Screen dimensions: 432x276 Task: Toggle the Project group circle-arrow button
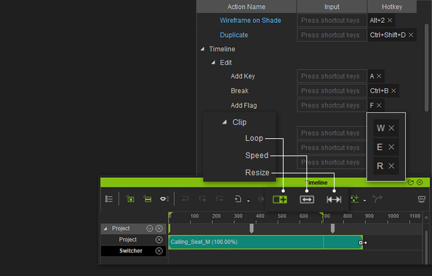pos(150,228)
